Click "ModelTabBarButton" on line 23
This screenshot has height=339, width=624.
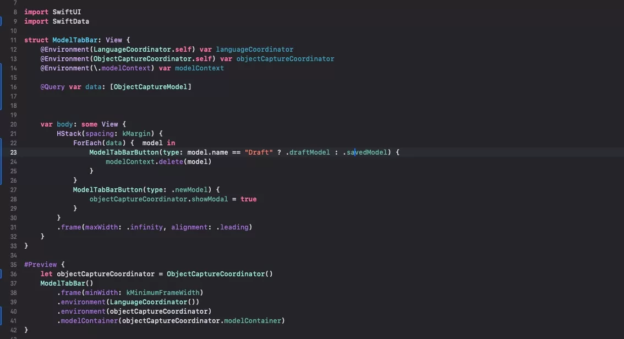124,152
